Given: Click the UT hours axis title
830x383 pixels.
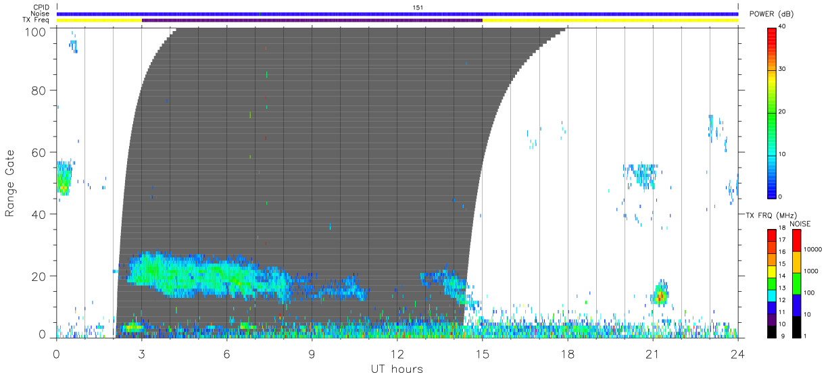Looking at the screenshot, I should [x=397, y=369].
